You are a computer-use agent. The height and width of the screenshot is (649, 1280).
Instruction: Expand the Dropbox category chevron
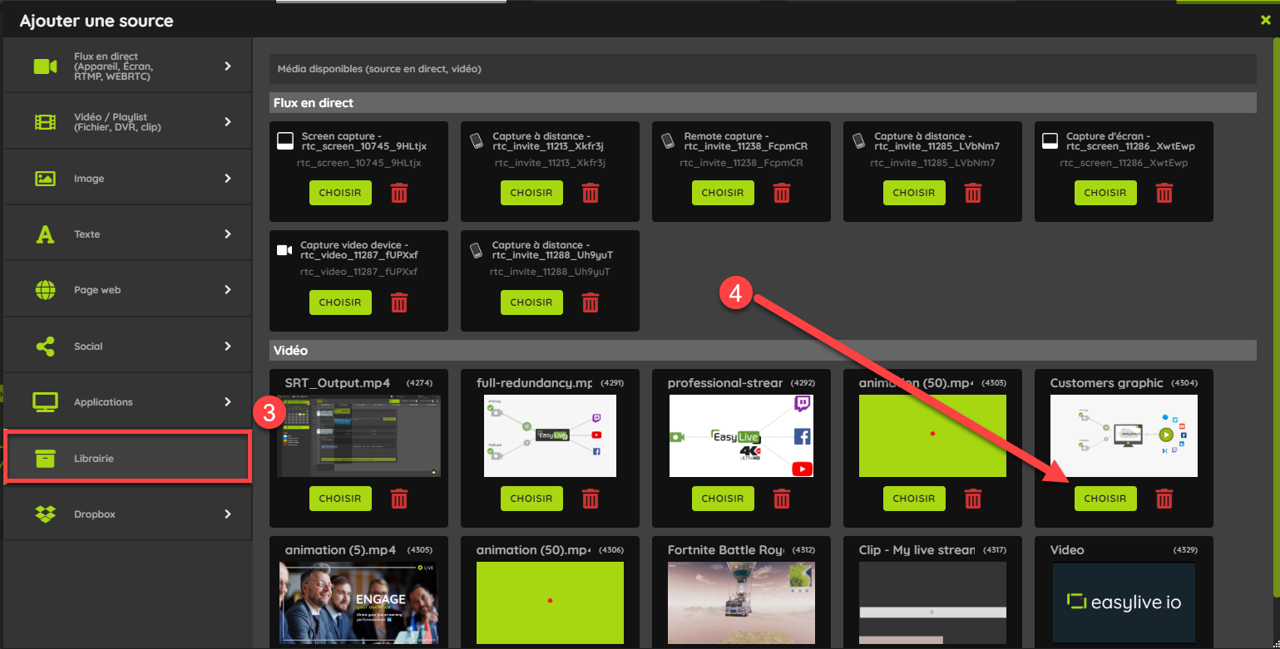(228, 514)
